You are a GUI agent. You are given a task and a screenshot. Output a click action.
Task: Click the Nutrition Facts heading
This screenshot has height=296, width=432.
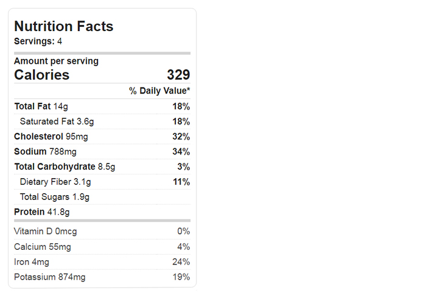[64, 26]
